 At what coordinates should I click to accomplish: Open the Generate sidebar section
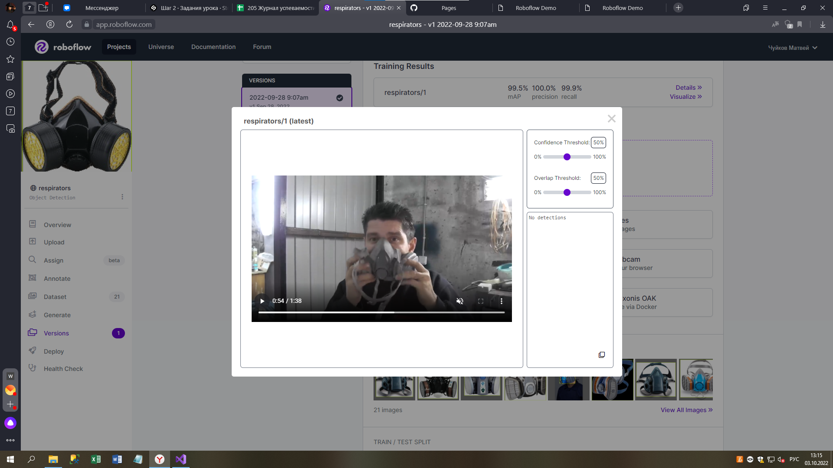point(57,315)
